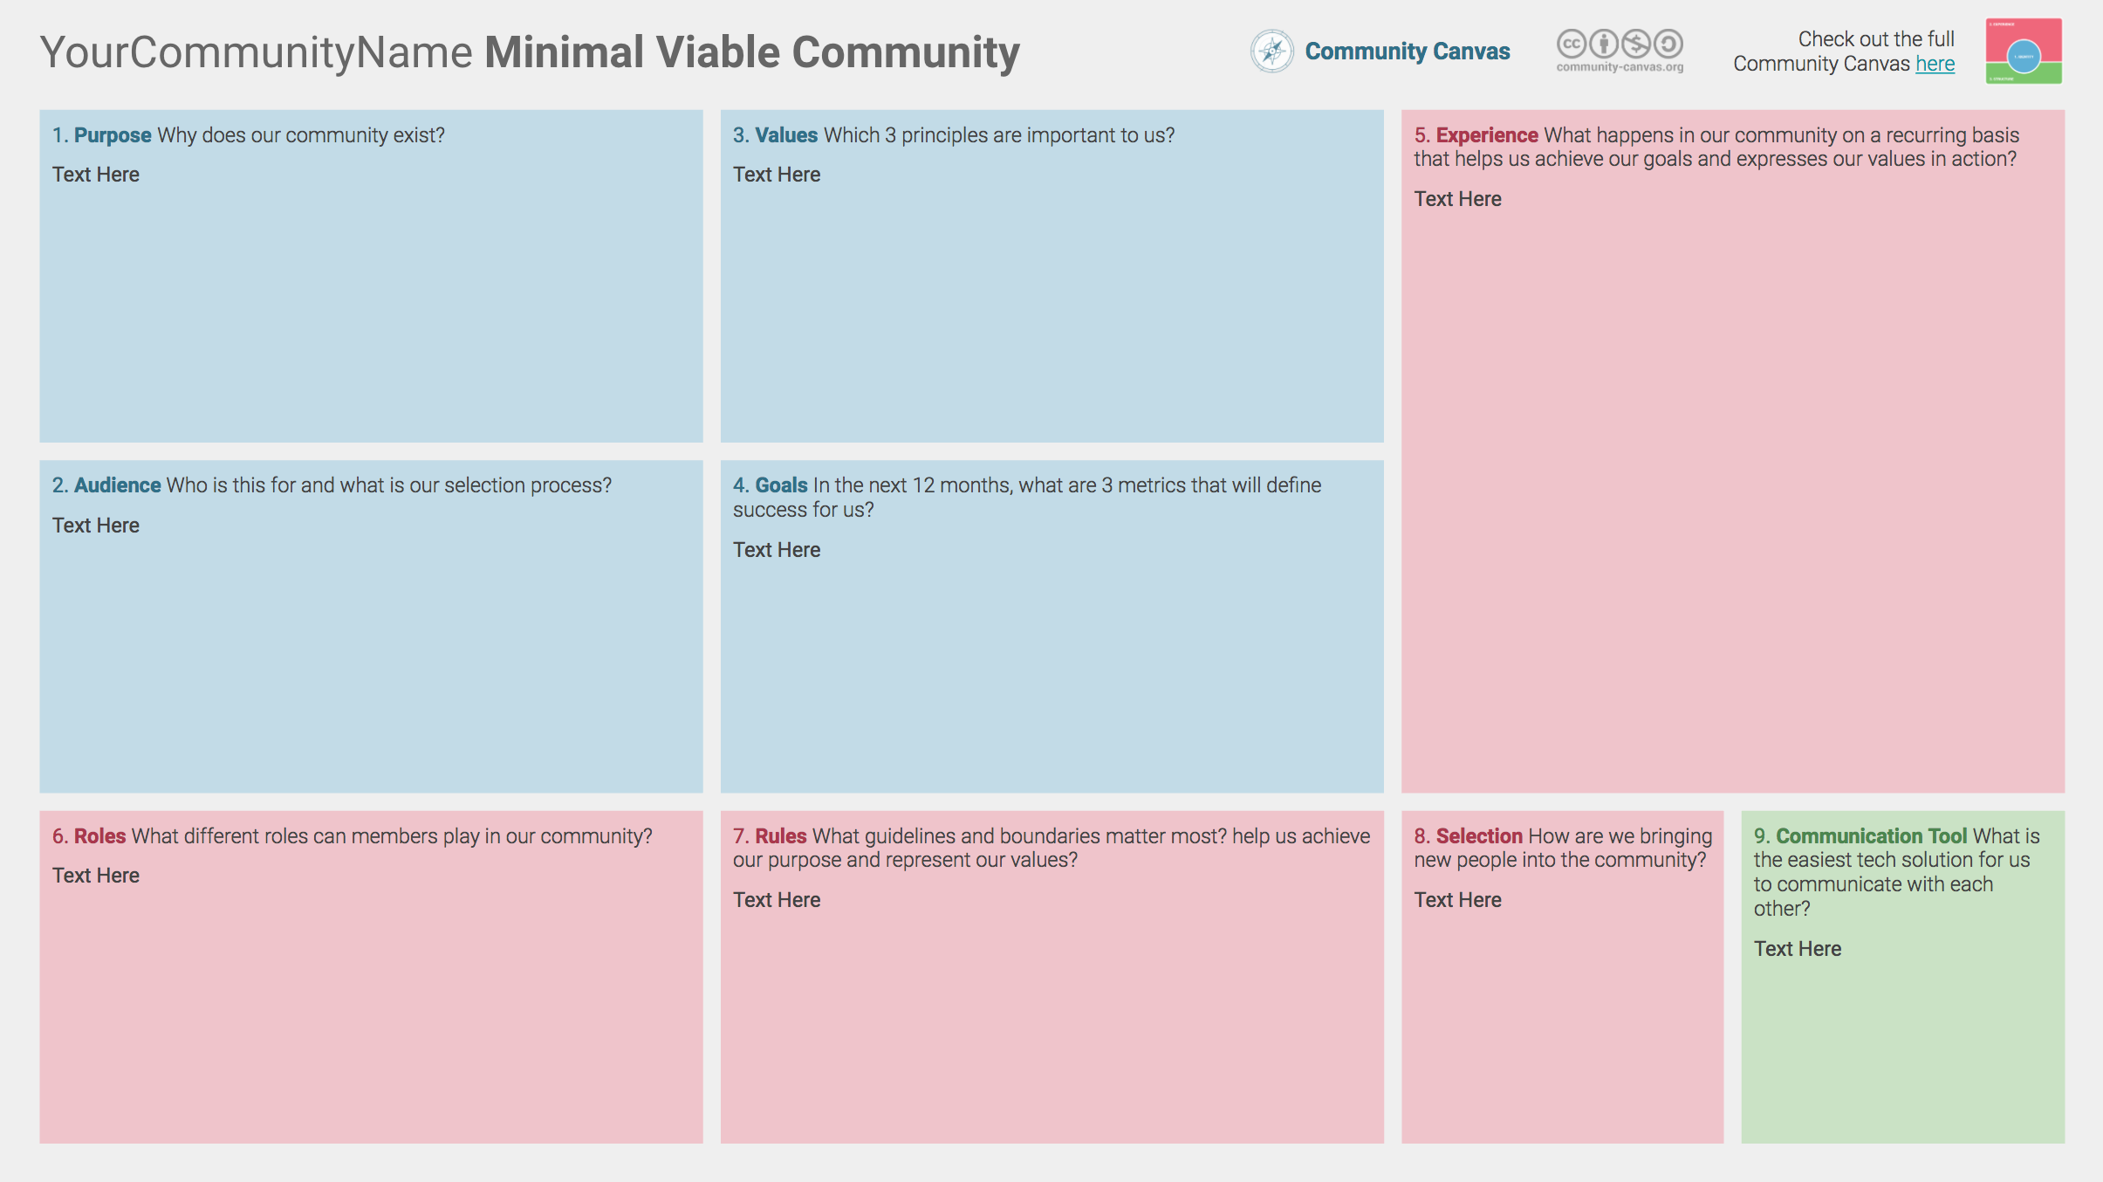Click 'Text Here' under 5. Experience
The width and height of the screenshot is (2103, 1182).
point(1457,199)
